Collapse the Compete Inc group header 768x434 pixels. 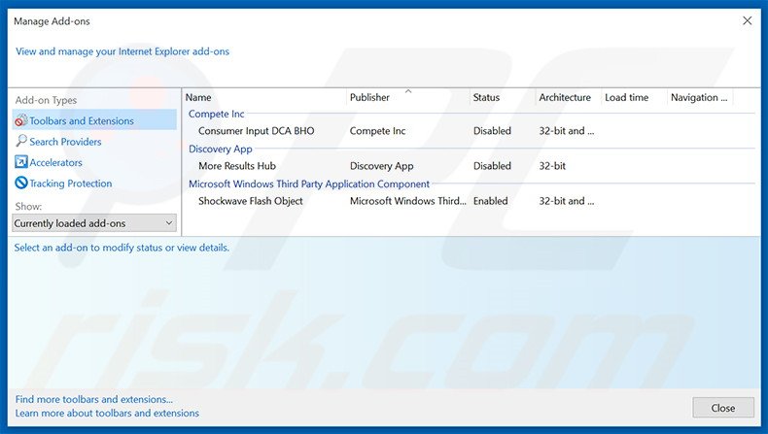click(x=217, y=114)
